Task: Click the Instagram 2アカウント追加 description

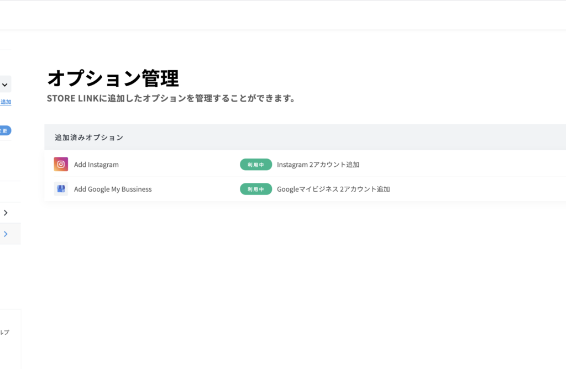Action: coord(318,165)
